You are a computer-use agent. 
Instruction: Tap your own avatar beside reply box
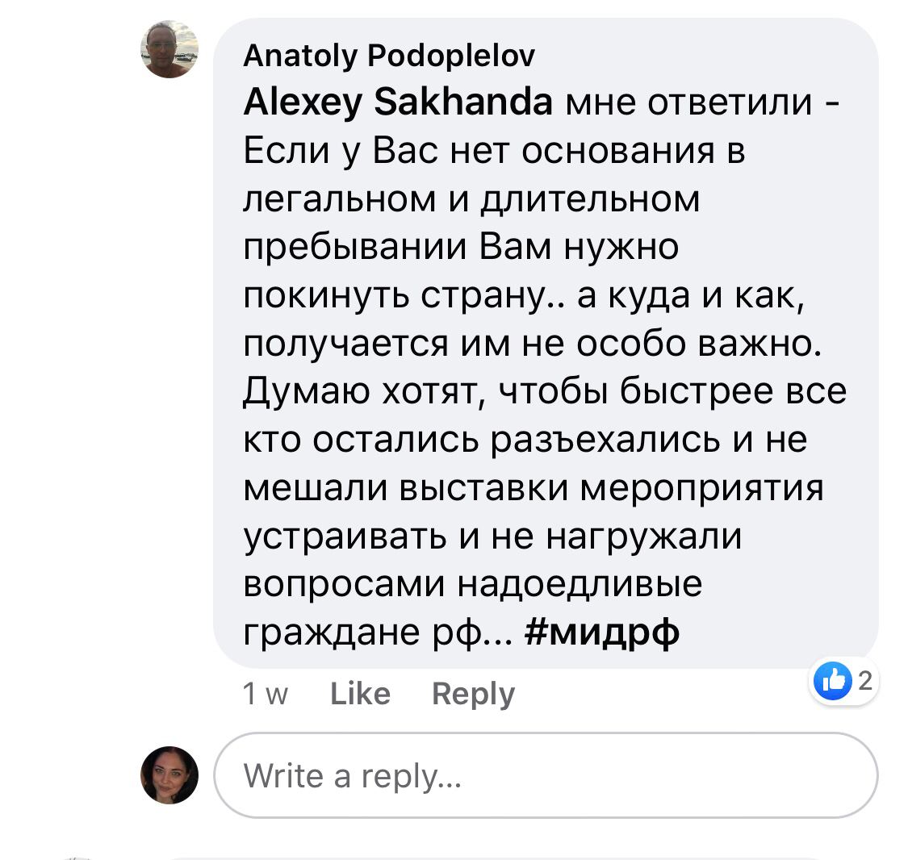169,775
